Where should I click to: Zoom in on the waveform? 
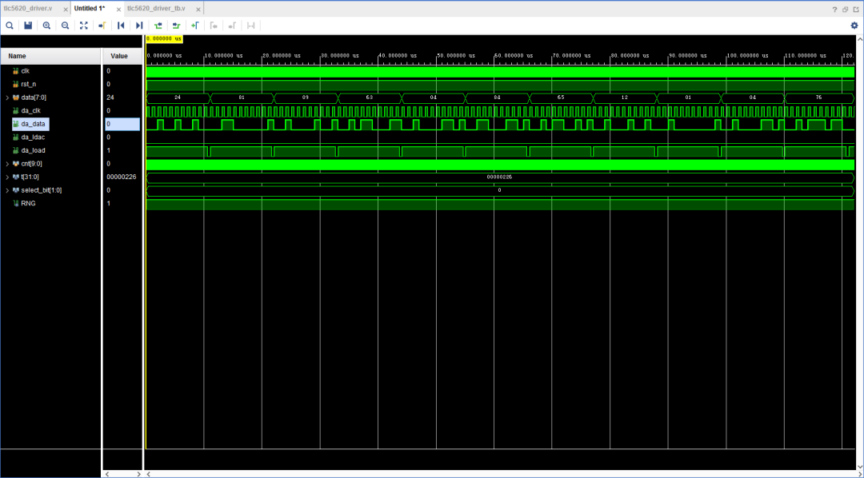[x=46, y=26]
